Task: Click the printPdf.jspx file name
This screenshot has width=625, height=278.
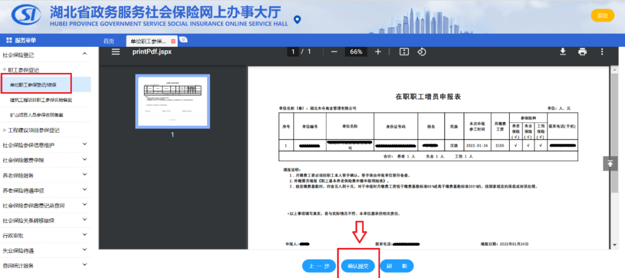Action: click(152, 52)
